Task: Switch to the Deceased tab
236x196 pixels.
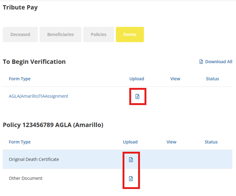Action: [20, 35]
